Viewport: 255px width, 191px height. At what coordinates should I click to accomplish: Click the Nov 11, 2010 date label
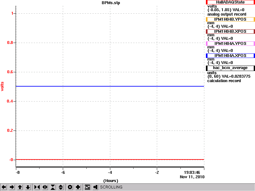(192, 177)
